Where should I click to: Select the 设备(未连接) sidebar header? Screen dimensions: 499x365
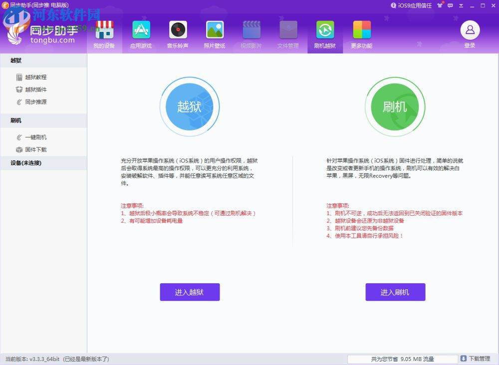[43, 163]
